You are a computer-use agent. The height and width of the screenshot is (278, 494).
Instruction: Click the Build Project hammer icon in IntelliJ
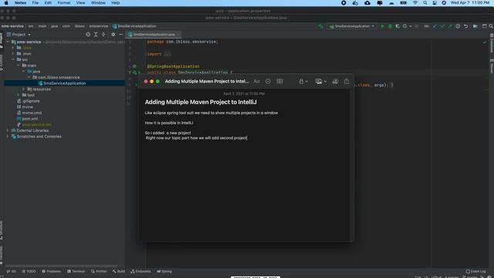[x=321, y=26]
